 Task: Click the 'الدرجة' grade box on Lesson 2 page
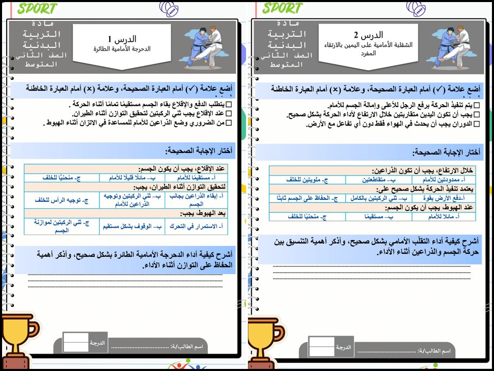pos(331,347)
